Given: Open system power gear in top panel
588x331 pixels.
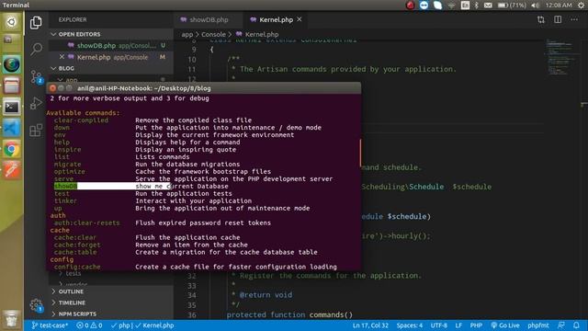Looking at the screenshot, I should tap(581, 6).
